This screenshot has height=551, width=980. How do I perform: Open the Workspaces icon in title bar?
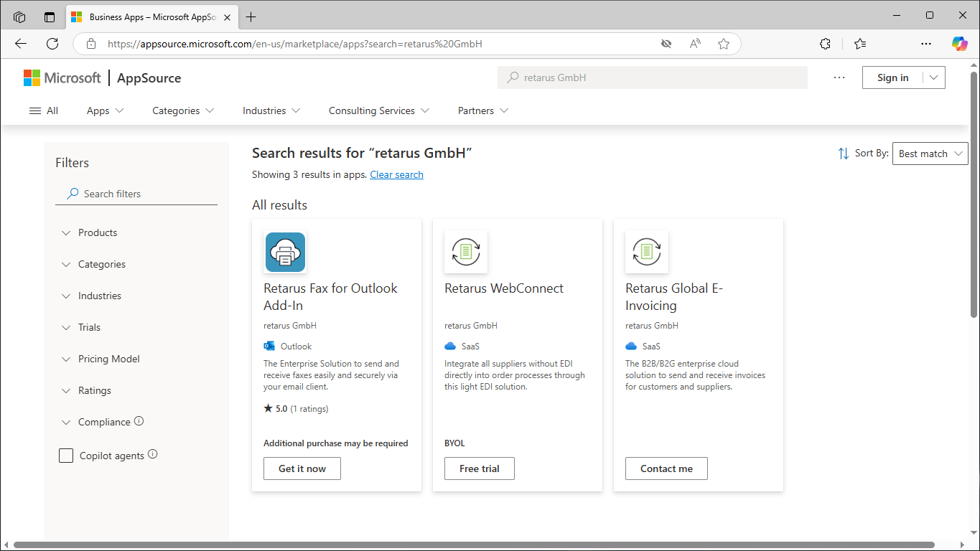click(x=19, y=17)
